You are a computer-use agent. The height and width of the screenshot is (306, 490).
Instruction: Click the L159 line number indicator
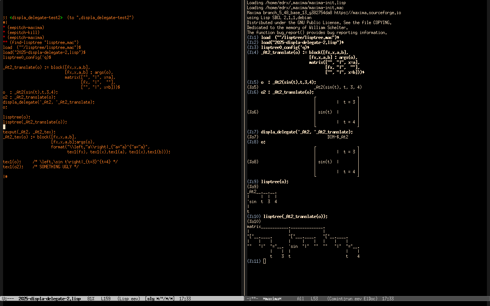(106, 299)
